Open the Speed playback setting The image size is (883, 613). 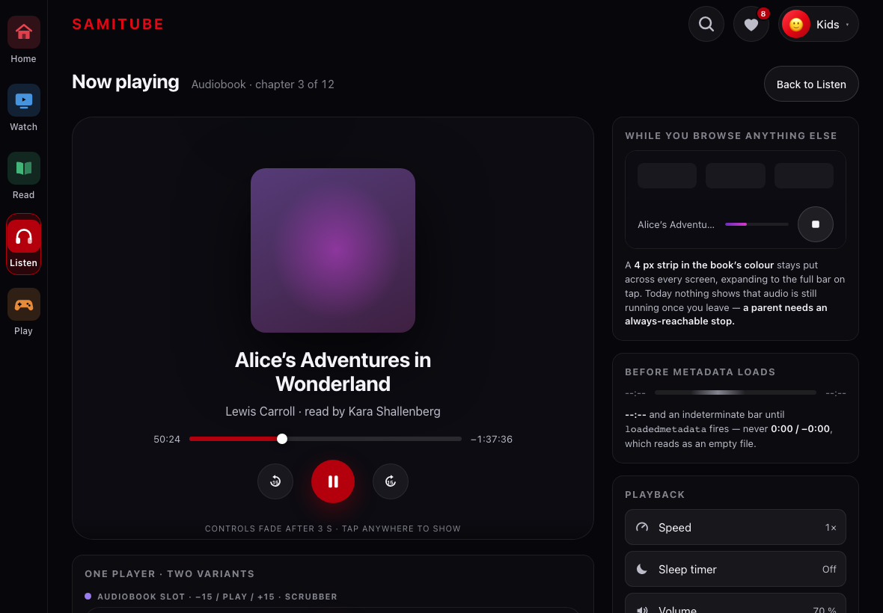click(736, 528)
